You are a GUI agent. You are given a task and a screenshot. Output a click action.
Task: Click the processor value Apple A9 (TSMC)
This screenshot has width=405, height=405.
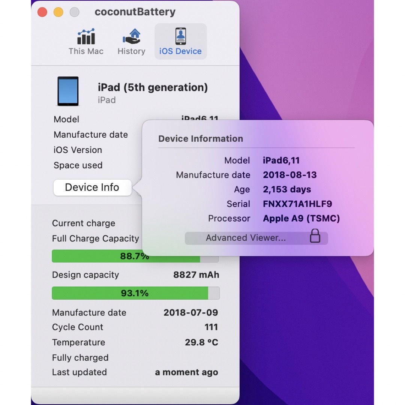tap(301, 219)
